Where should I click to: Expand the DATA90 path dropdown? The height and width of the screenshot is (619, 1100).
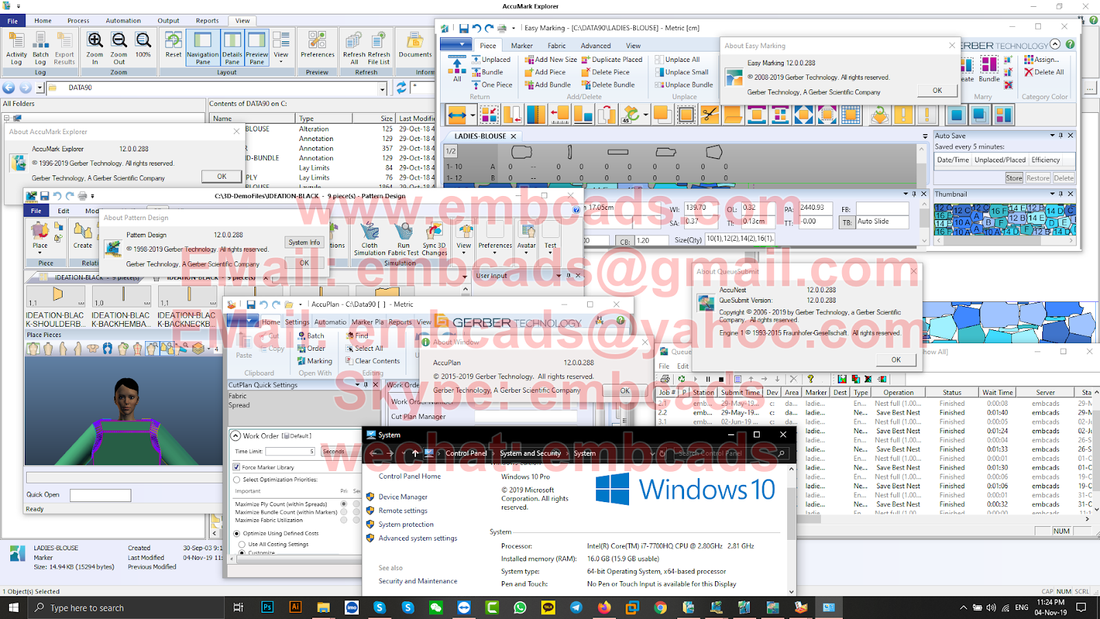click(x=382, y=88)
